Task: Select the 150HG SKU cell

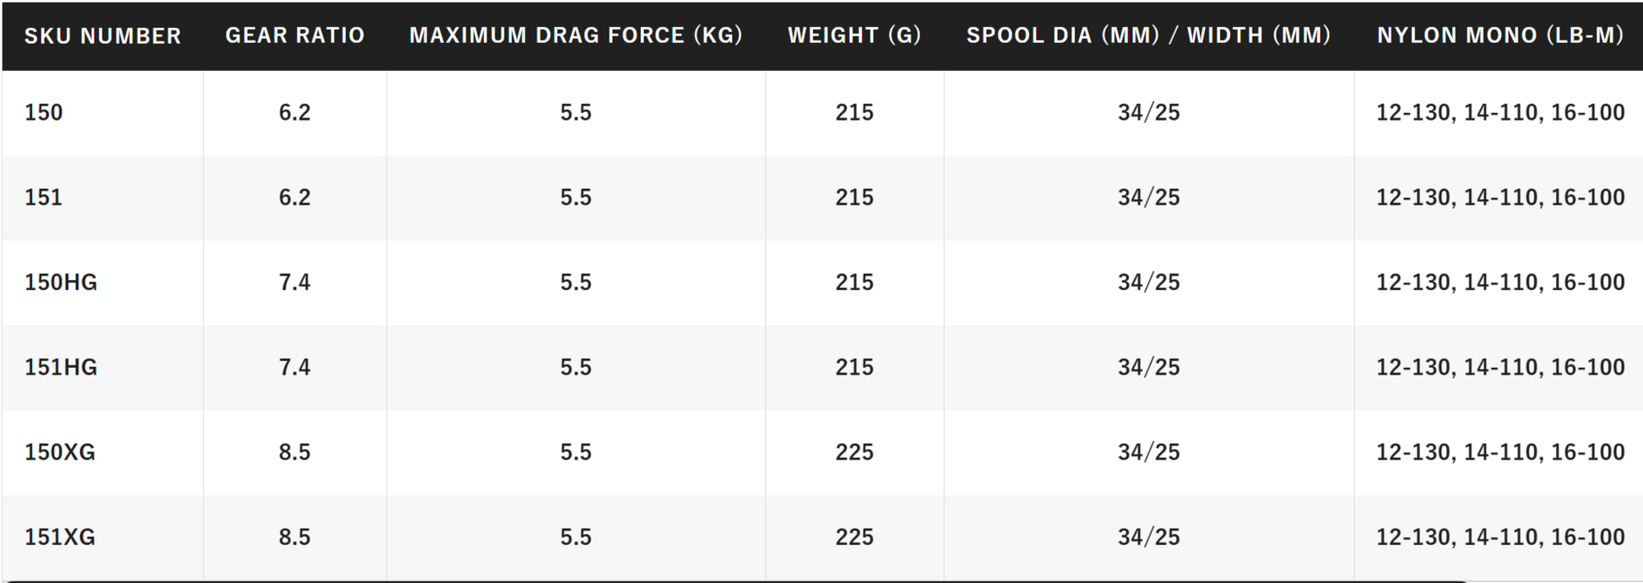Action: (x=61, y=283)
